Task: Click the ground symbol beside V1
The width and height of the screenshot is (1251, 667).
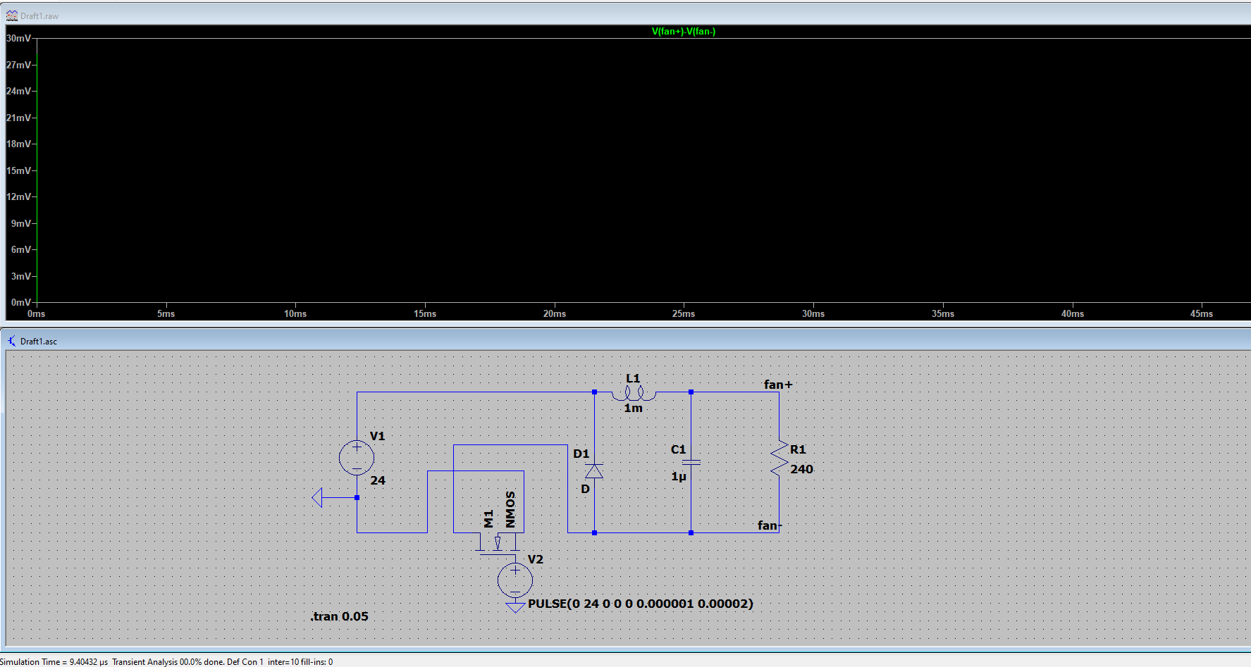Action: 317,498
